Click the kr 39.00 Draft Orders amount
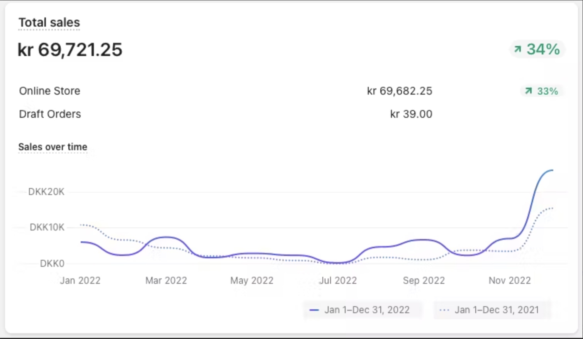Image resolution: width=583 pixels, height=339 pixels. pos(411,114)
